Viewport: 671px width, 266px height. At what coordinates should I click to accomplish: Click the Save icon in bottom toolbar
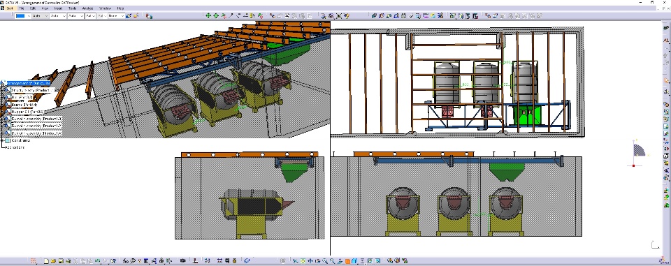[x=61, y=260]
